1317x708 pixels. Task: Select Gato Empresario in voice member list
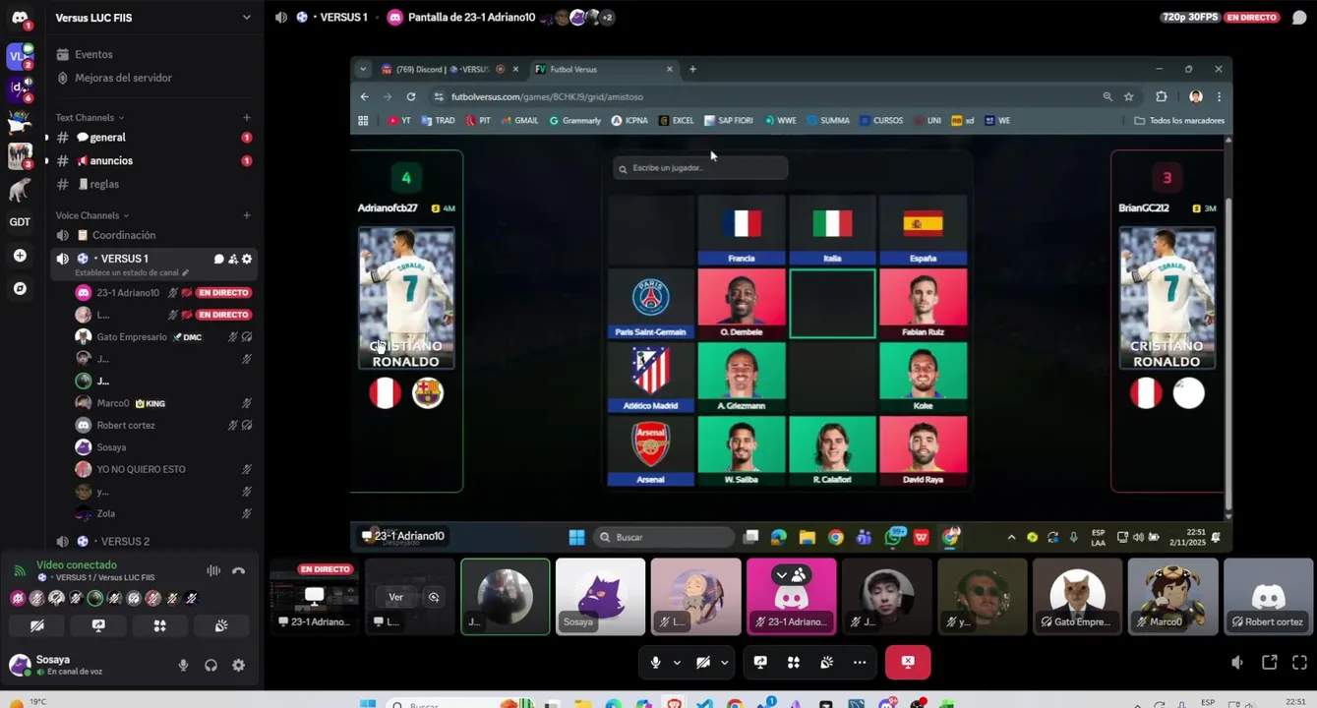click(x=132, y=336)
